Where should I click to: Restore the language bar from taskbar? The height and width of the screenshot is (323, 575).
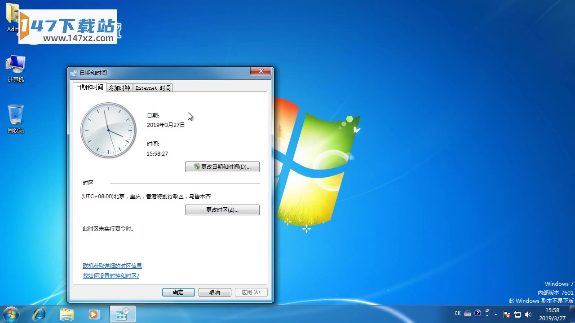pos(487,310)
